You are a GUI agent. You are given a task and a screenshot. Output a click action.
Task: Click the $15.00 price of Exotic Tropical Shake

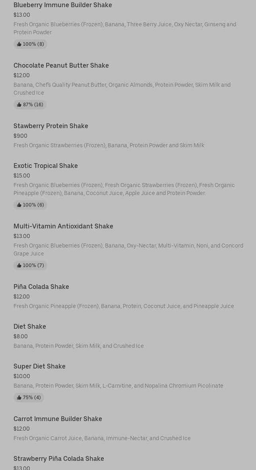pyautogui.click(x=22, y=176)
